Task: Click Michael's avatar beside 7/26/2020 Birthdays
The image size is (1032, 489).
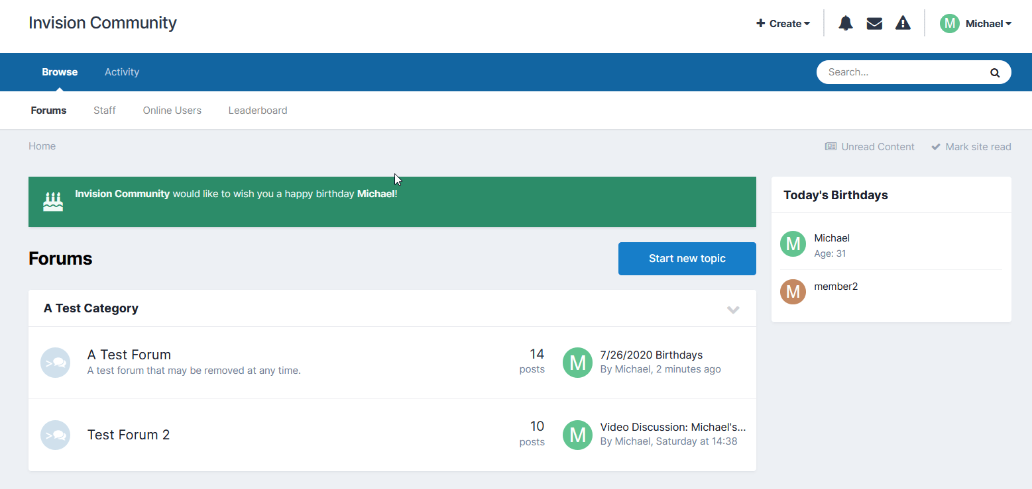Action: [577, 363]
